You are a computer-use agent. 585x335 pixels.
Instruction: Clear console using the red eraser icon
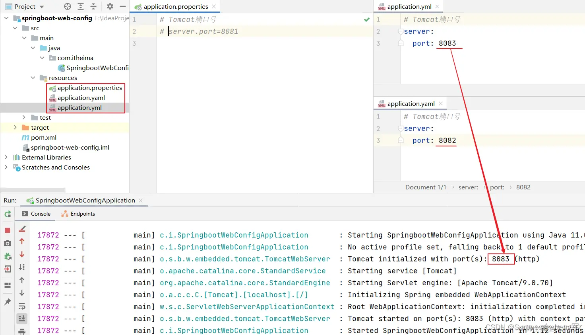[x=22, y=229]
